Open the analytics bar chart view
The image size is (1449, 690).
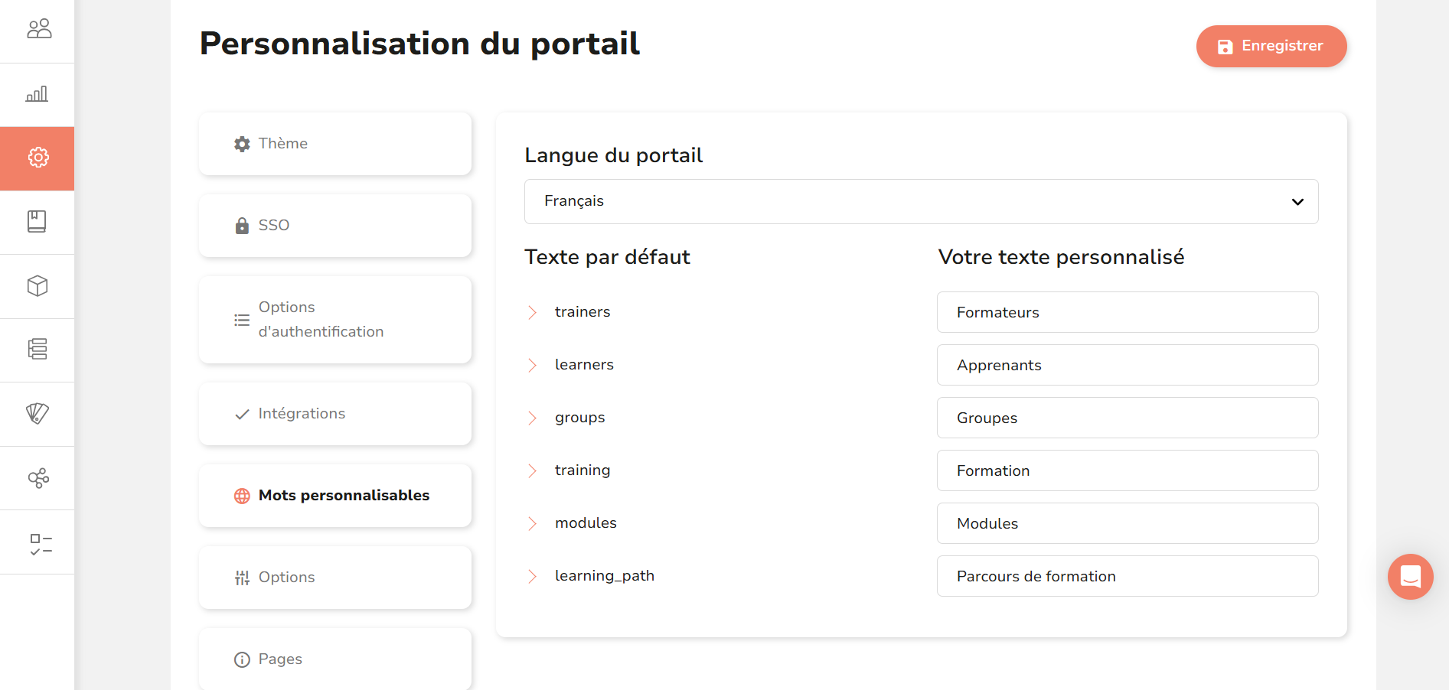click(x=38, y=93)
